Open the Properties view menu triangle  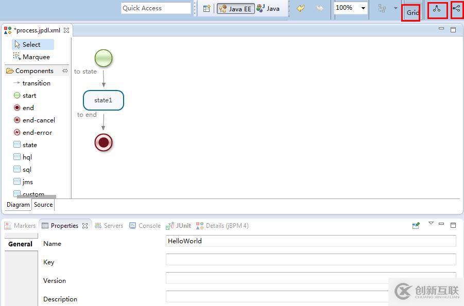click(x=431, y=223)
